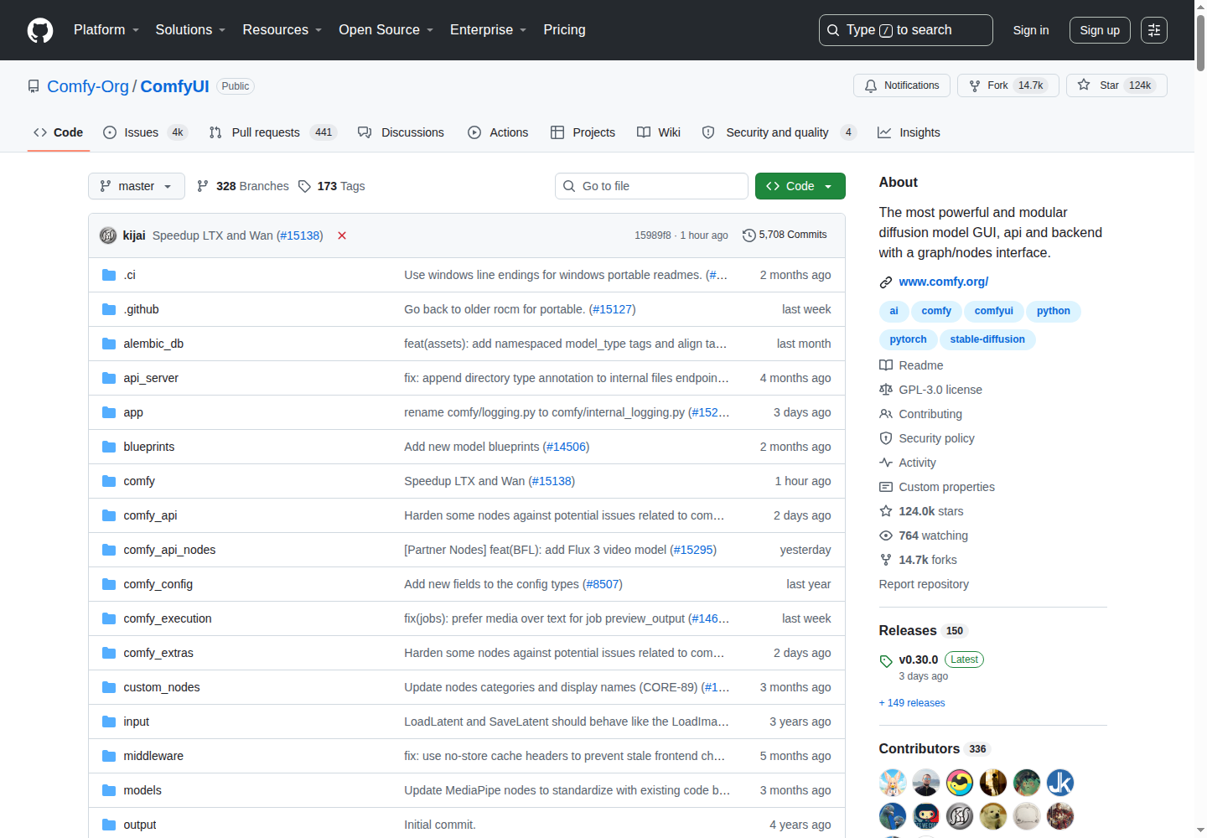Click the stable-diffusion topic tag
Viewport: 1207px width, 838px height.
[987, 339]
